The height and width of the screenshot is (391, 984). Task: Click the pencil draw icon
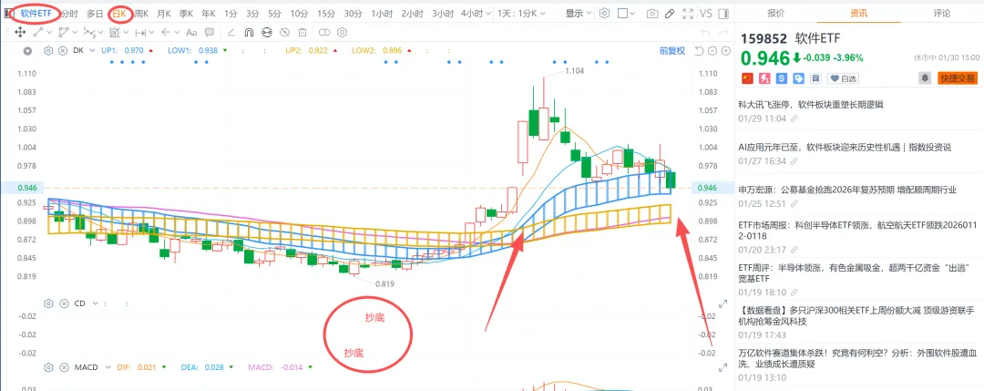pos(671,13)
